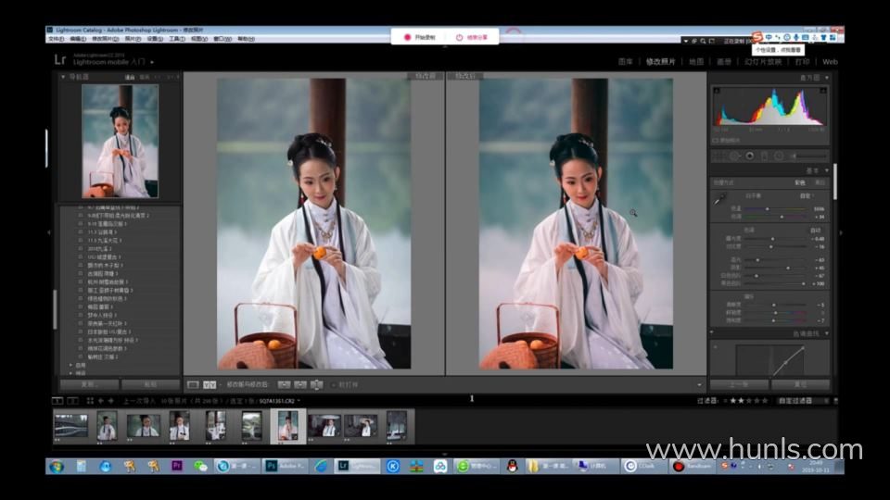
Task: Switch to the Develop module tab
Action: (x=661, y=62)
